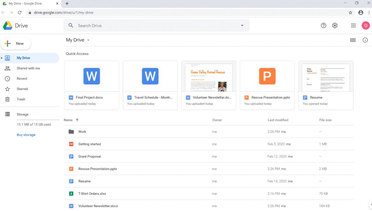Open search options dropdown in search bar

(x=242, y=25)
